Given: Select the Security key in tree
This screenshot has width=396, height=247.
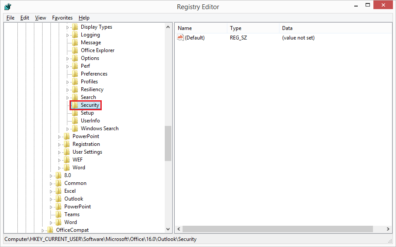Looking at the screenshot, I should tap(90, 105).
